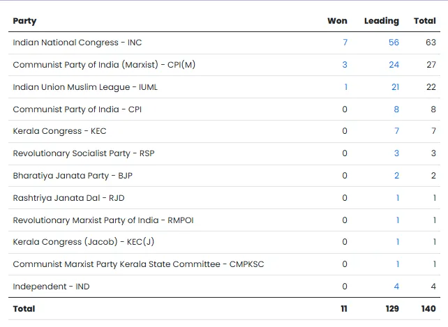Select the Party column header
This screenshot has width=448, height=327.
(24, 21)
